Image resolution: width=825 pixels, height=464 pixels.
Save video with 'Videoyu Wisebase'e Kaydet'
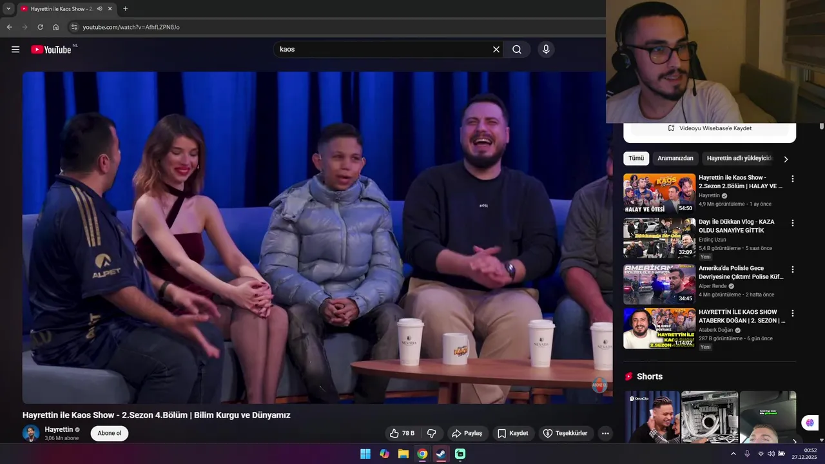pyautogui.click(x=710, y=128)
